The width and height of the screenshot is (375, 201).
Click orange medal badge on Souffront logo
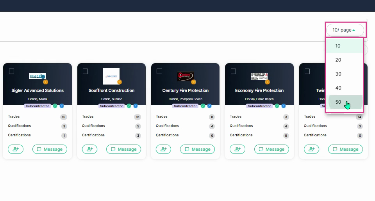point(120,82)
